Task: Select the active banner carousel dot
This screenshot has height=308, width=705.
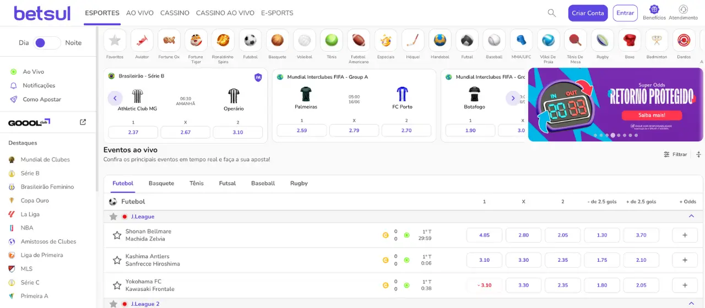Action: pos(612,135)
